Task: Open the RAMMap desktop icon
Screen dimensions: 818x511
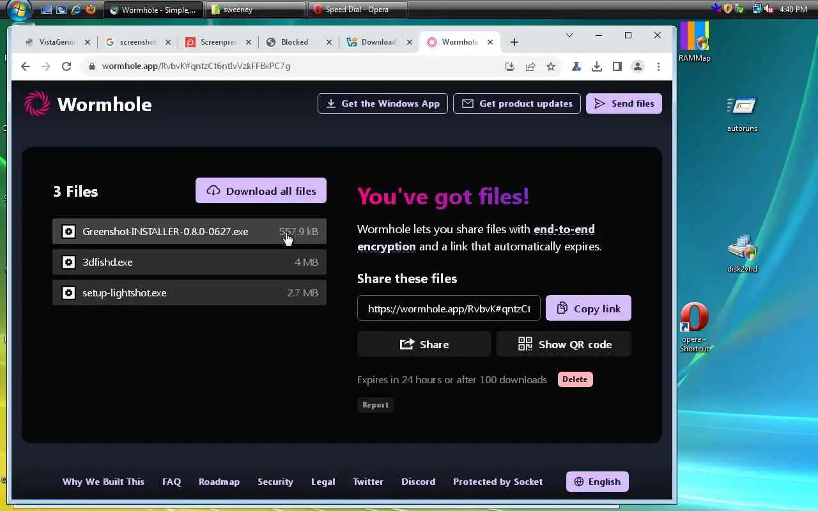Action: click(x=695, y=42)
